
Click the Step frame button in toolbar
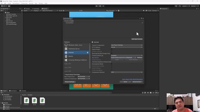(103, 6)
